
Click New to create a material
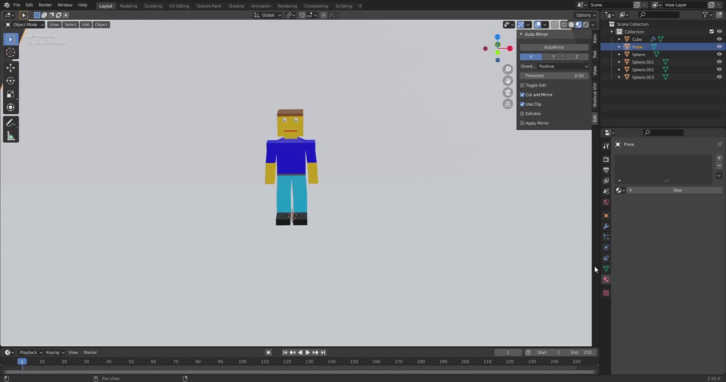(x=677, y=190)
